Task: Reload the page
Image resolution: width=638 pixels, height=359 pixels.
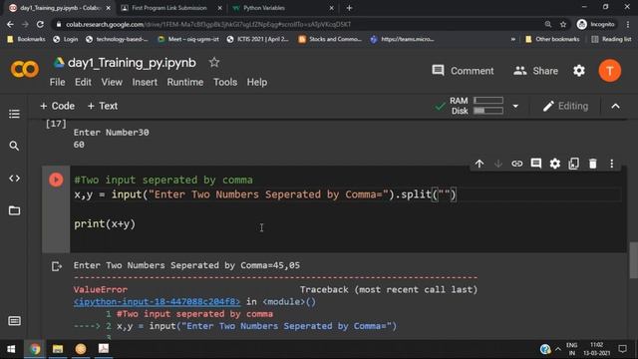Action: coord(40,24)
